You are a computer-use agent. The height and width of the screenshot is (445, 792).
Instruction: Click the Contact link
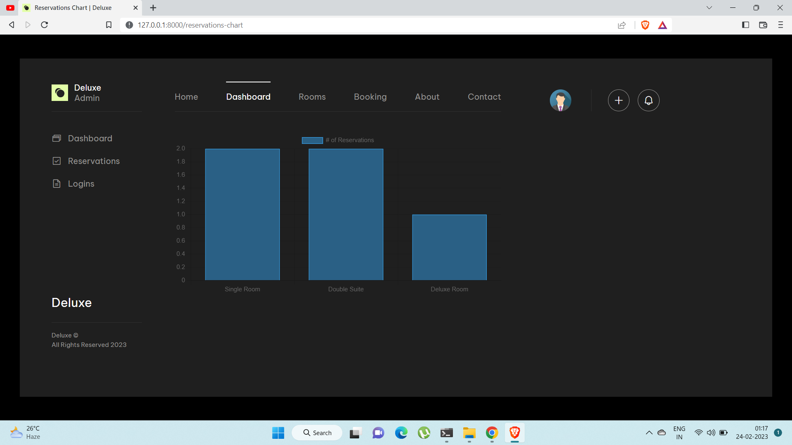click(484, 97)
